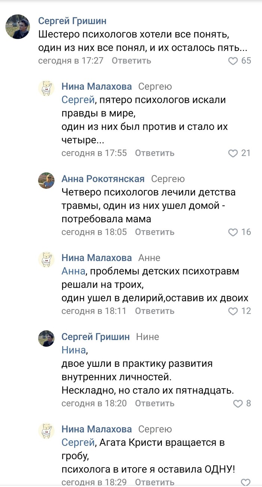Viewport: 262px width, 487px height.
Task: Tap 'Сергей' mention in the Агата Кристи reply
Action: click(x=77, y=442)
